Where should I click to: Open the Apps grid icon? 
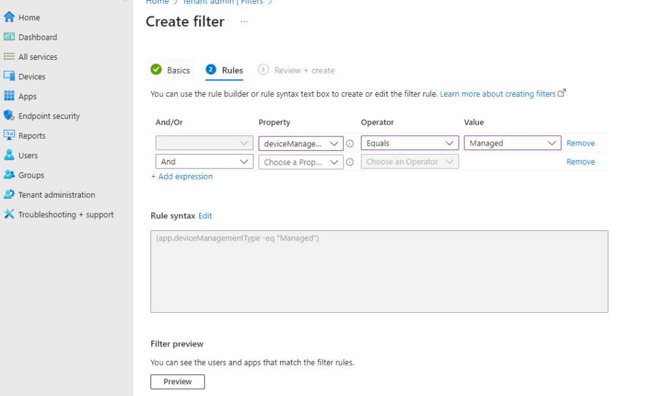click(9, 96)
